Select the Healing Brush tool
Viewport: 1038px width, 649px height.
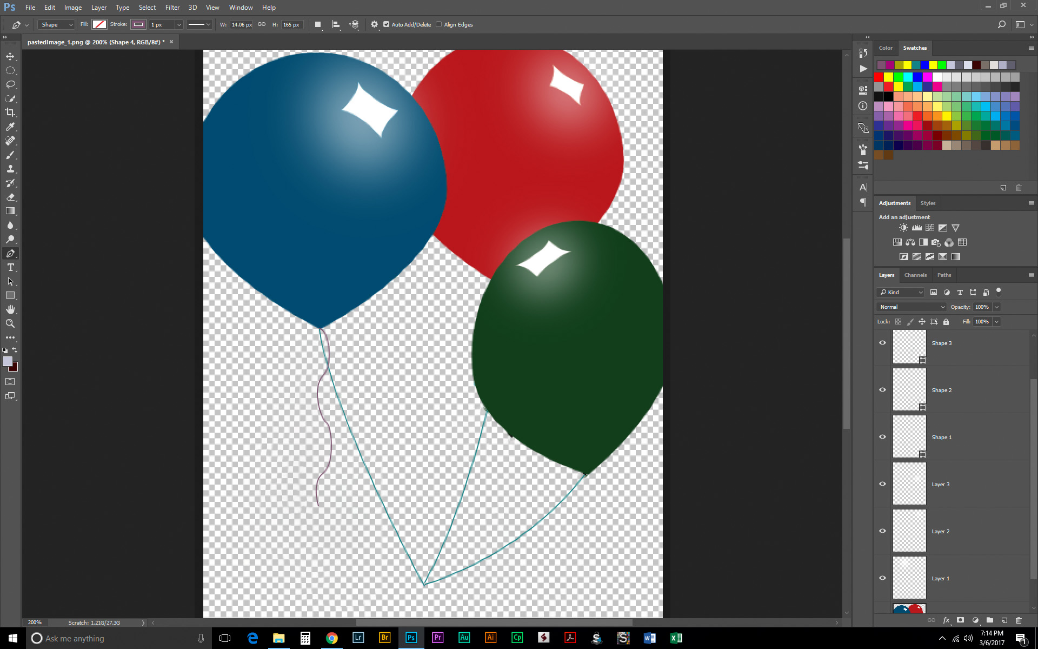tap(10, 141)
